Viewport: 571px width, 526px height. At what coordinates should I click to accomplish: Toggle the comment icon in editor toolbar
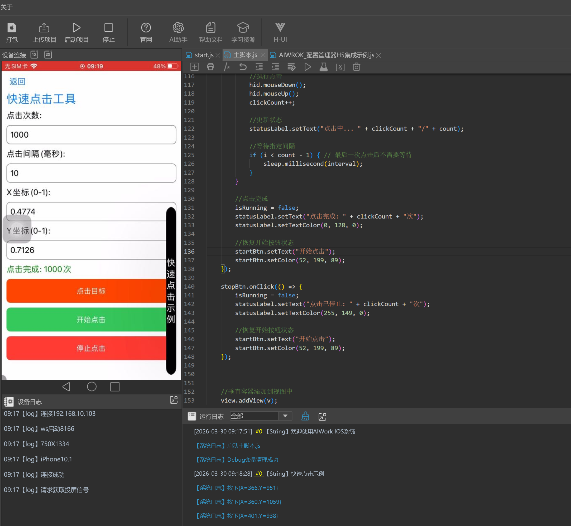tap(227, 67)
